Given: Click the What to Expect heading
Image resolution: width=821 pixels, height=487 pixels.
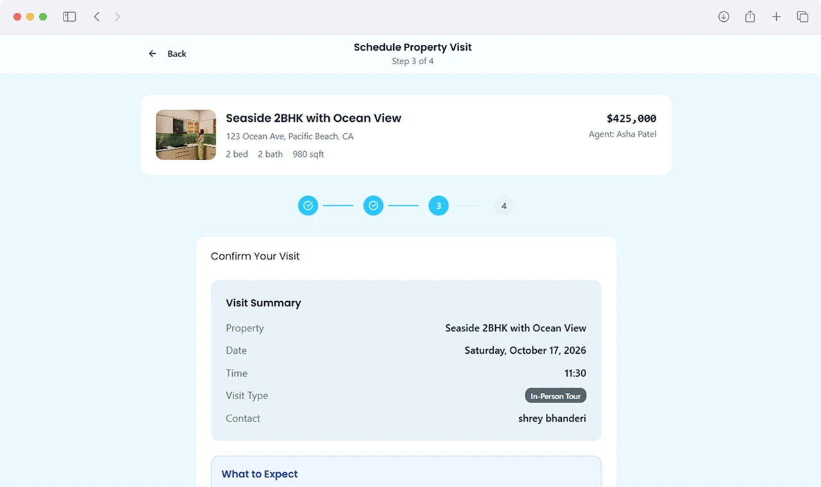Looking at the screenshot, I should (259, 474).
